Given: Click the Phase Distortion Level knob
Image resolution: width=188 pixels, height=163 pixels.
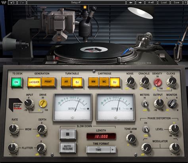Looking at the screenshot, I should [174, 129].
